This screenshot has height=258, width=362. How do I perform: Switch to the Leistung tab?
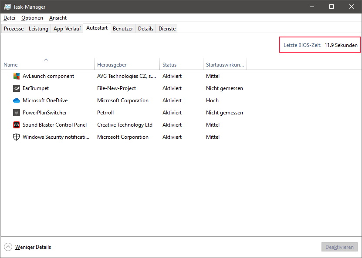[x=38, y=29]
